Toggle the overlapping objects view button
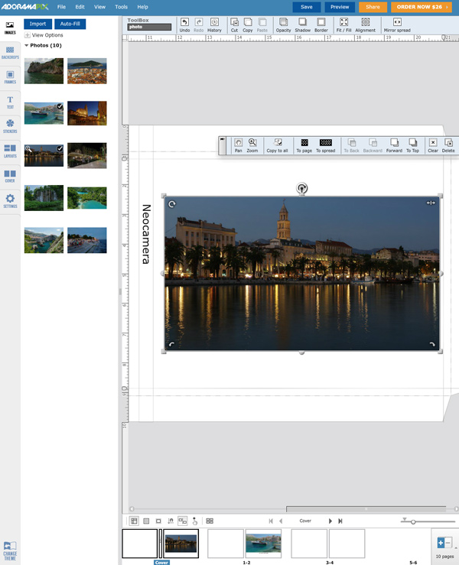Viewport: 459px width, 565px height. (183, 521)
